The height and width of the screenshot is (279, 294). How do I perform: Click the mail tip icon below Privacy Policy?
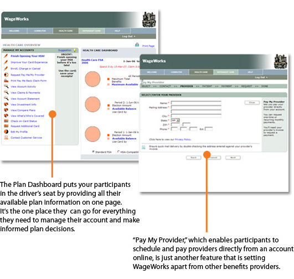143,148
